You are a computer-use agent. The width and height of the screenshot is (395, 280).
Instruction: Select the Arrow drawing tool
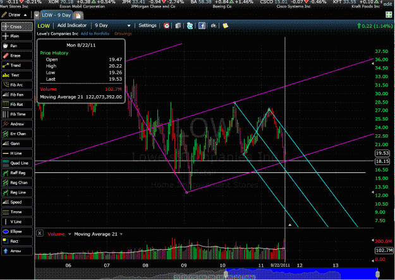click(x=17, y=251)
